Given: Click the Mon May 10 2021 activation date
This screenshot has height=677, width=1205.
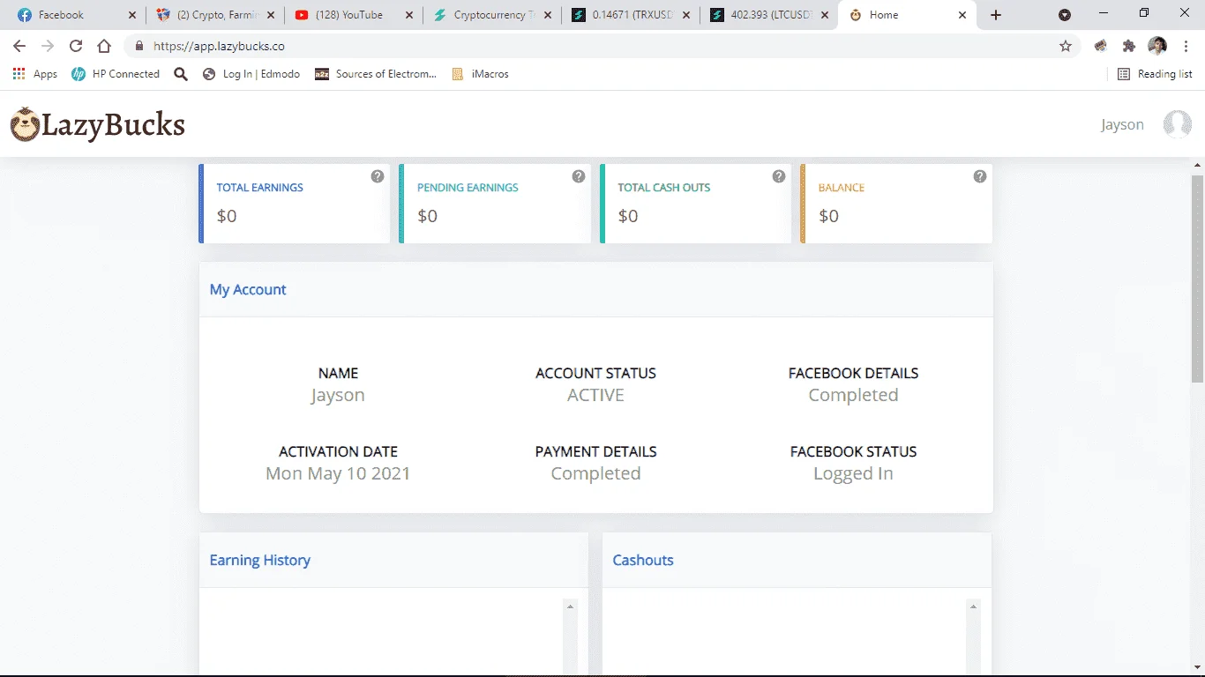Looking at the screenshot, I should (x=338, y=473).
